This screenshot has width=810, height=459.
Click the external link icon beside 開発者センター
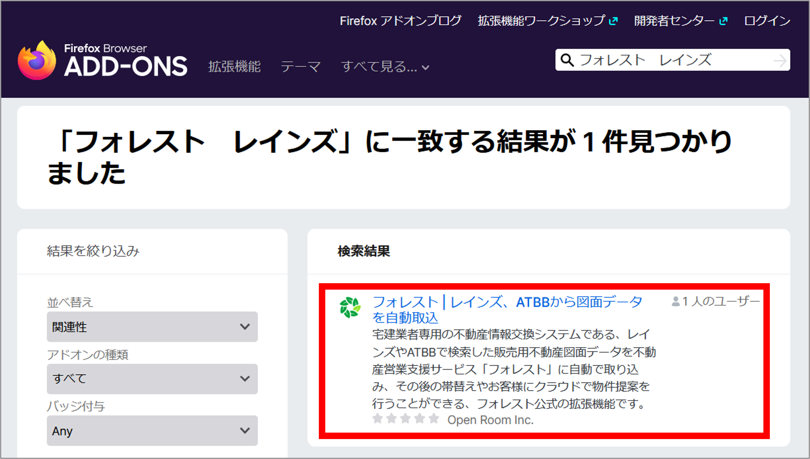tap(724, 21)
